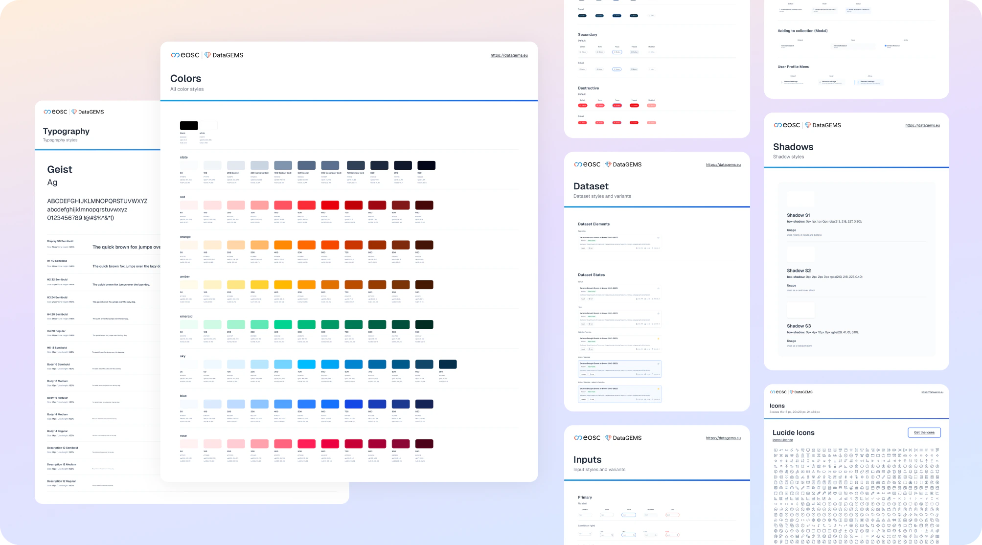Image resolution: width=982 pixels, height=545 pixels.
Task: Click the Destructive Default-size Disabled state button
Action: point(651,105)
